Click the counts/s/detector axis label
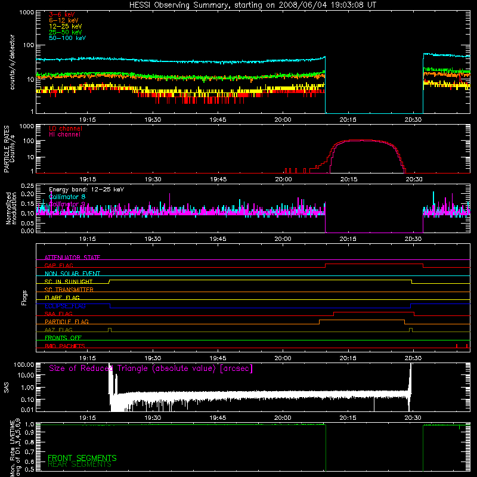 (x=12, y=62)
